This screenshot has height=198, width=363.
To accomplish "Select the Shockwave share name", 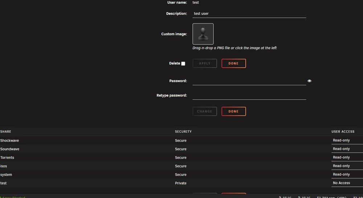I will (9, 141).
